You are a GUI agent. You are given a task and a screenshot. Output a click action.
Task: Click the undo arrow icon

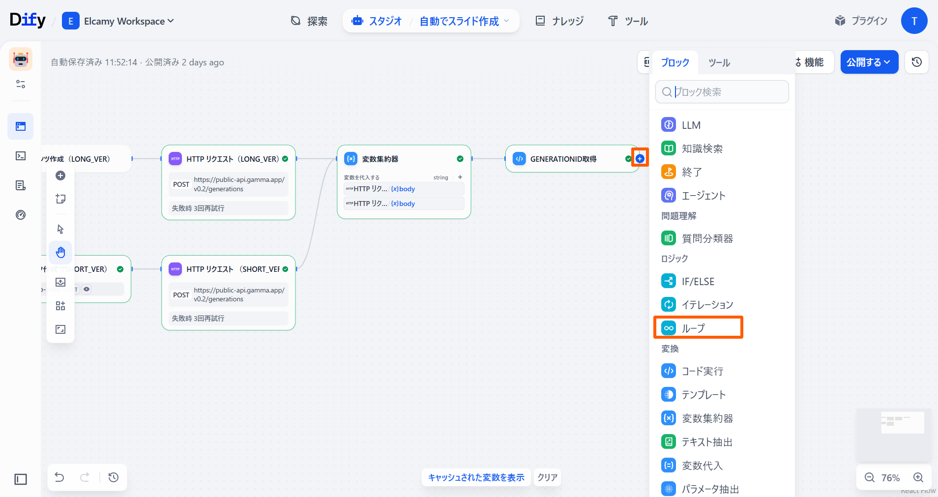[x=59, y=477]
